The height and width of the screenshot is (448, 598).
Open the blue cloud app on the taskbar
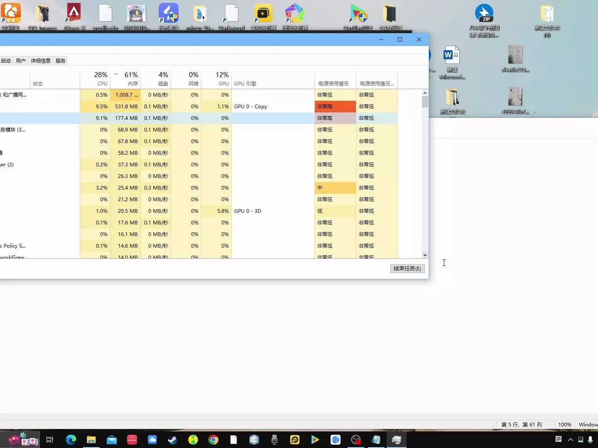pos(152,440)
